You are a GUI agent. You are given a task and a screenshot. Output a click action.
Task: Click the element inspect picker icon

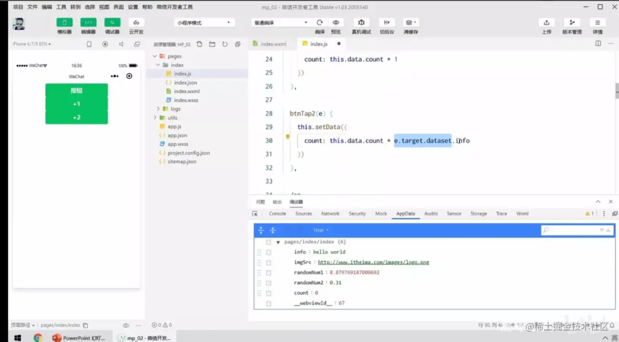(x=255, y=213)
